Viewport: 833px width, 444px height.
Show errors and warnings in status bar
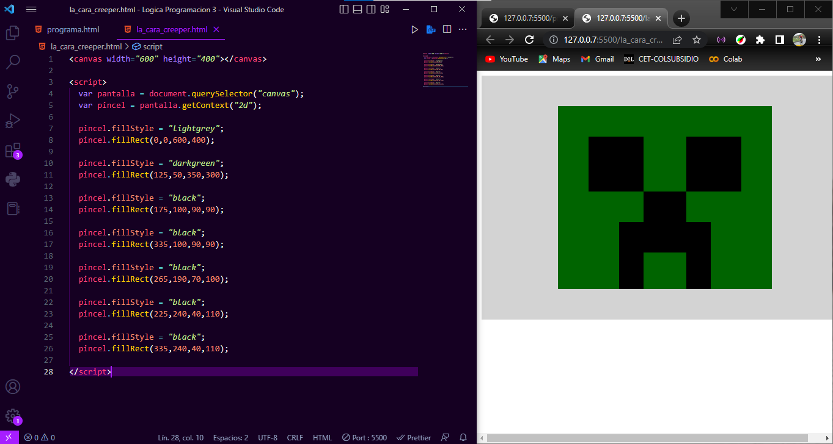click(40, 437)
